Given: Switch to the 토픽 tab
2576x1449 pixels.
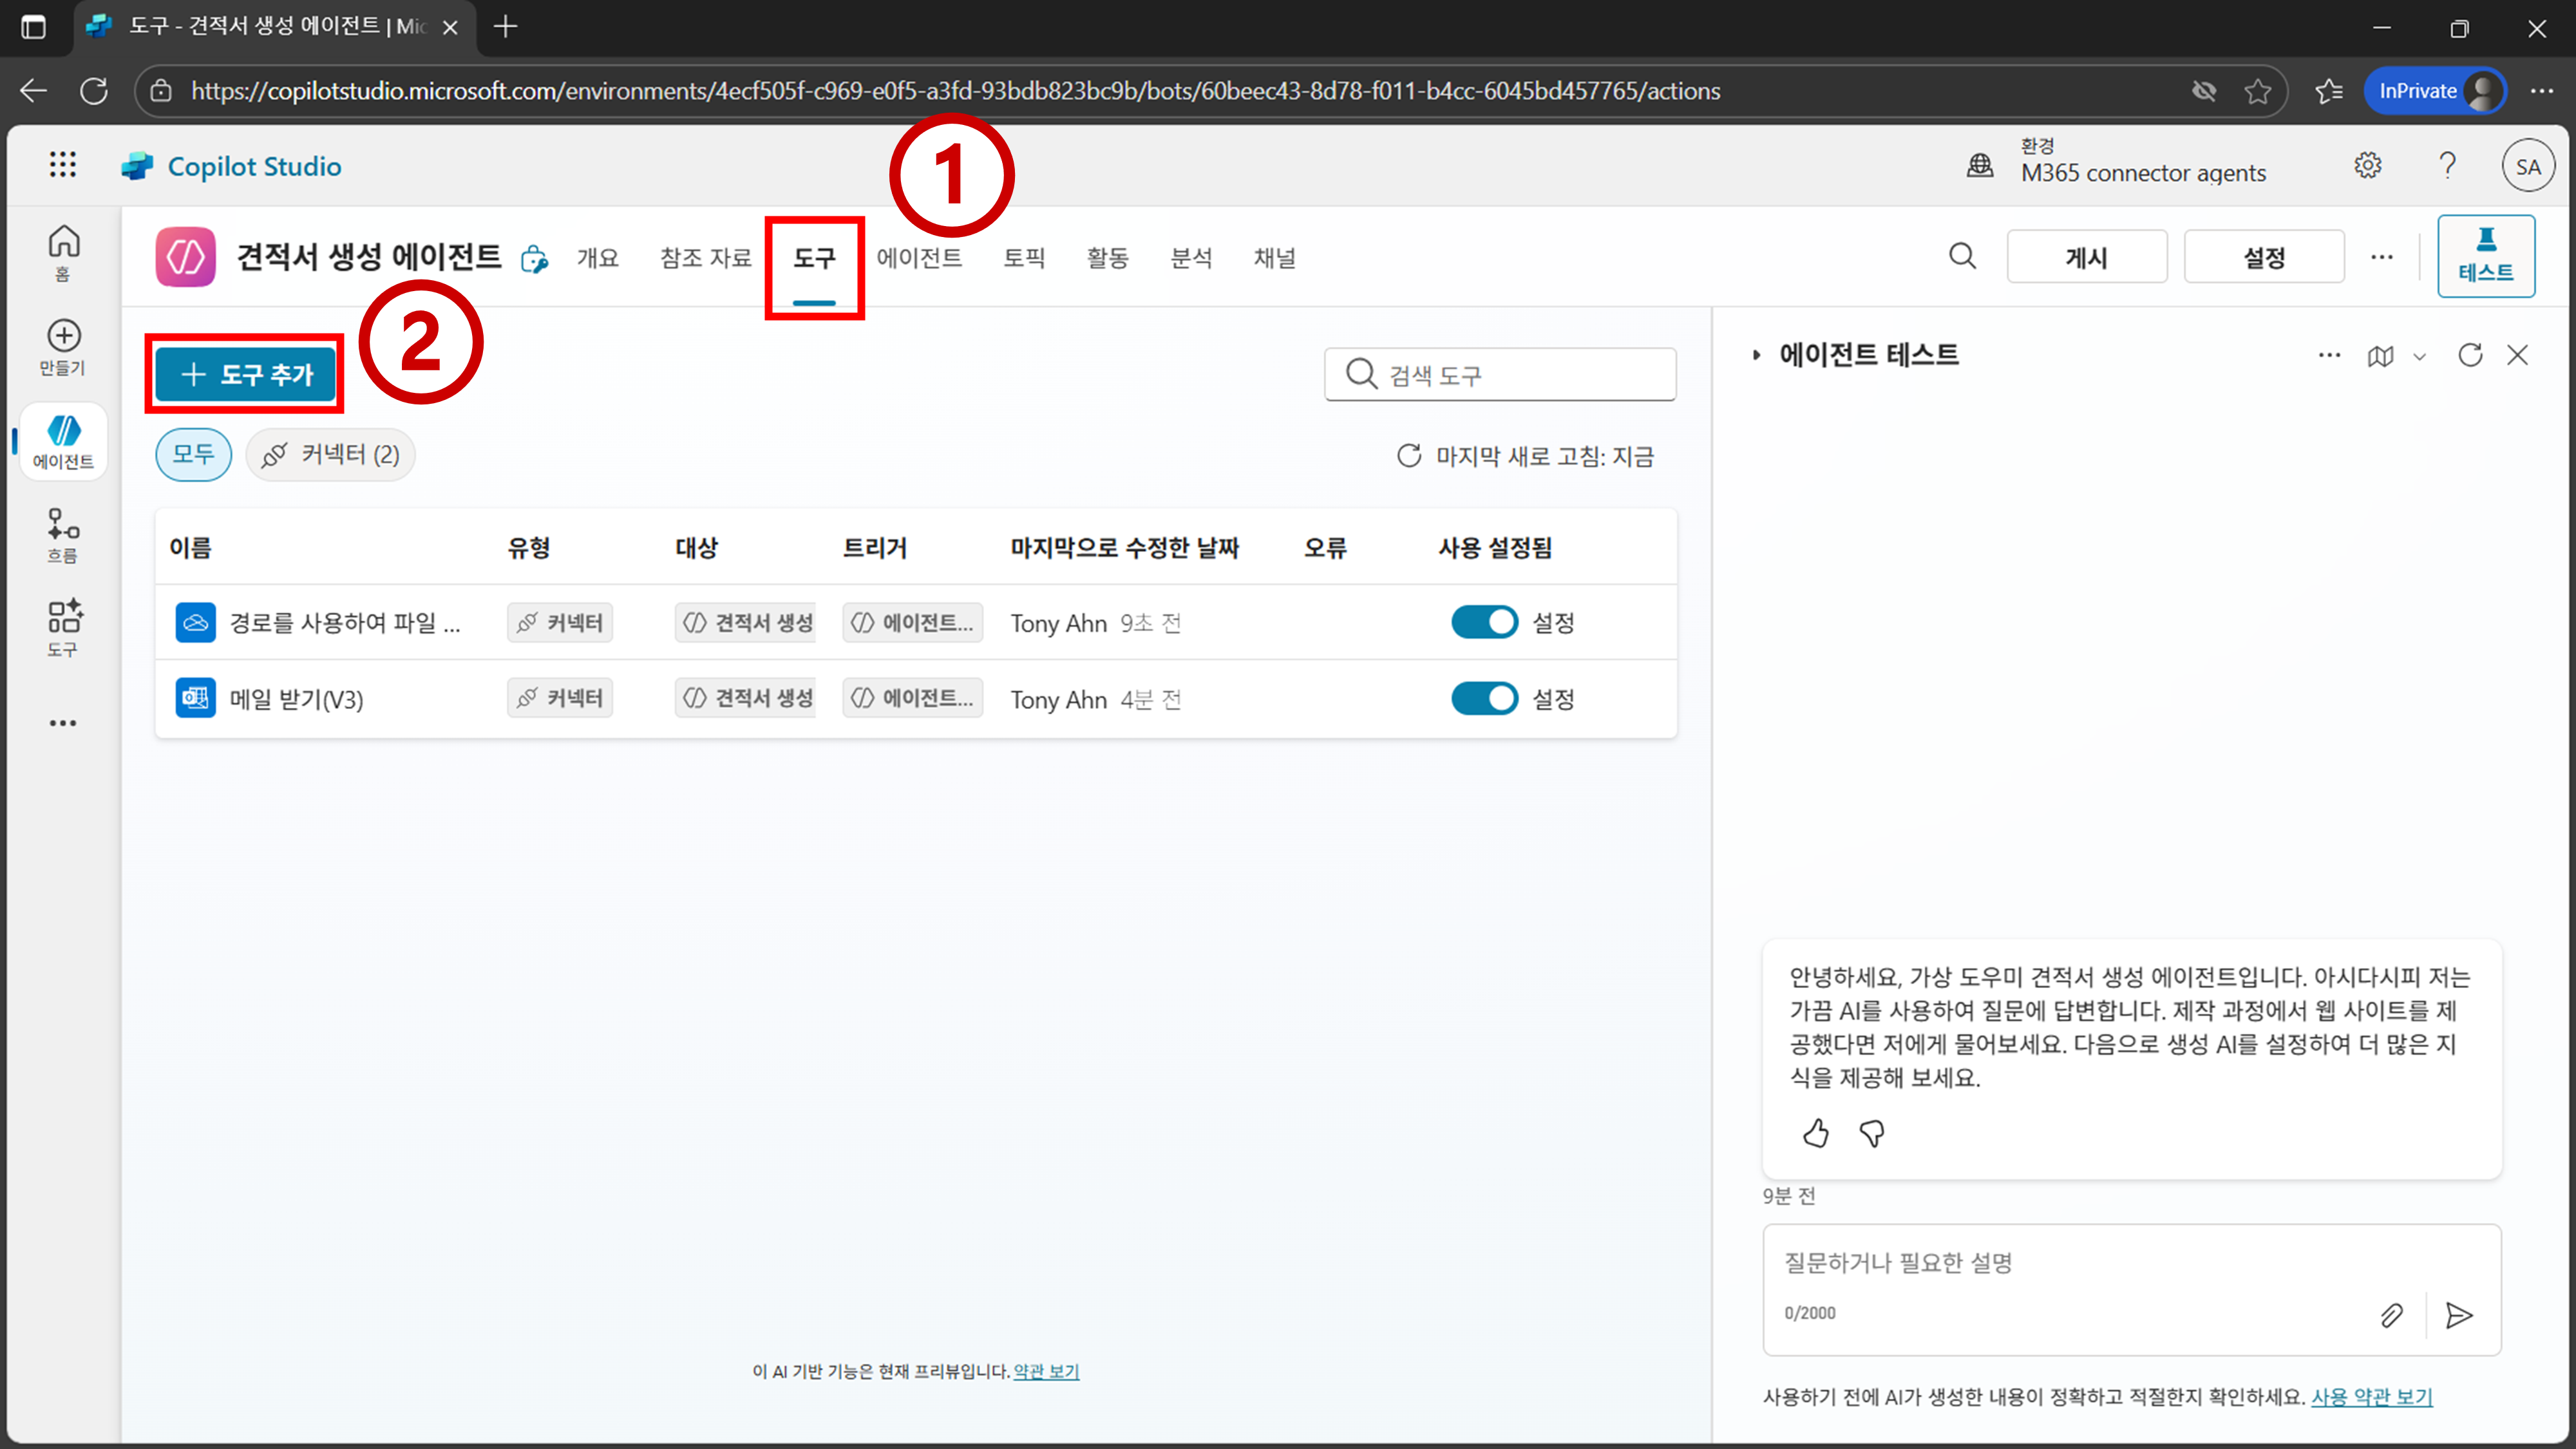Looking at the screenshot, I should coord(1024,258).
